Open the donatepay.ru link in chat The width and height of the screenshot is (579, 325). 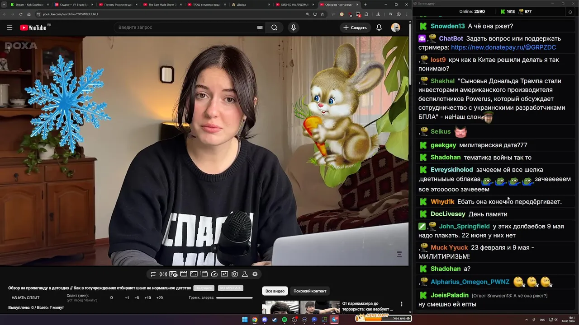point(503,47)
